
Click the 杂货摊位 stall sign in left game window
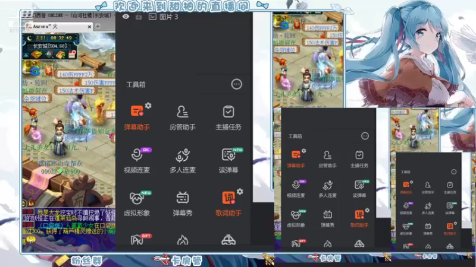(x=36, y=98)
